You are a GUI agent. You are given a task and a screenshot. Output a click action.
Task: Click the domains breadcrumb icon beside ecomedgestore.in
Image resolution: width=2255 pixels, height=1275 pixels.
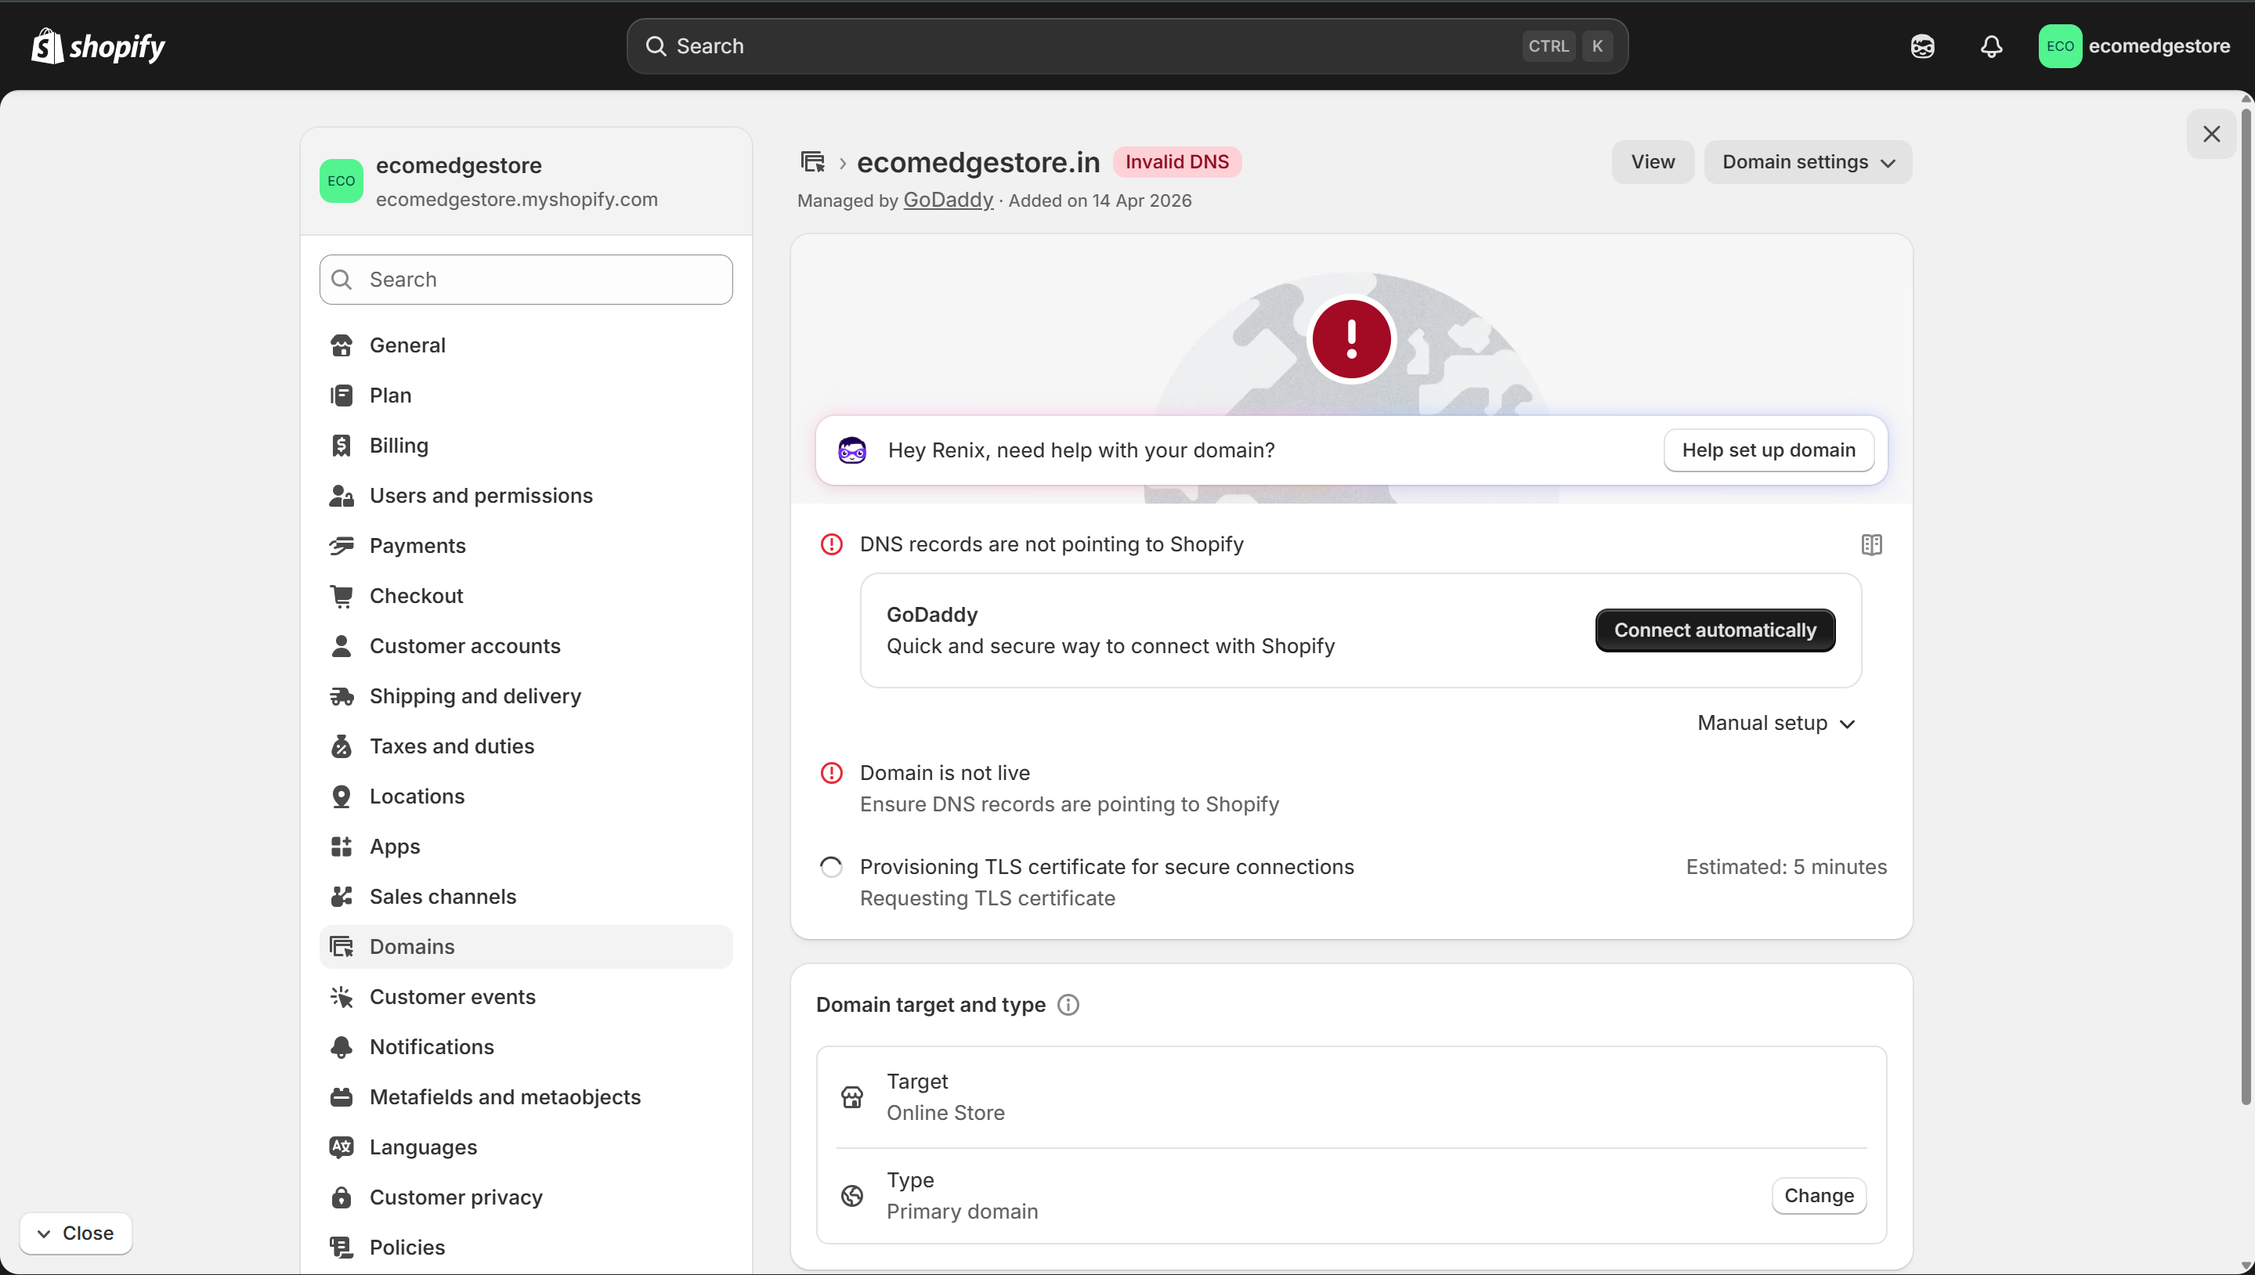click(813, 162)
